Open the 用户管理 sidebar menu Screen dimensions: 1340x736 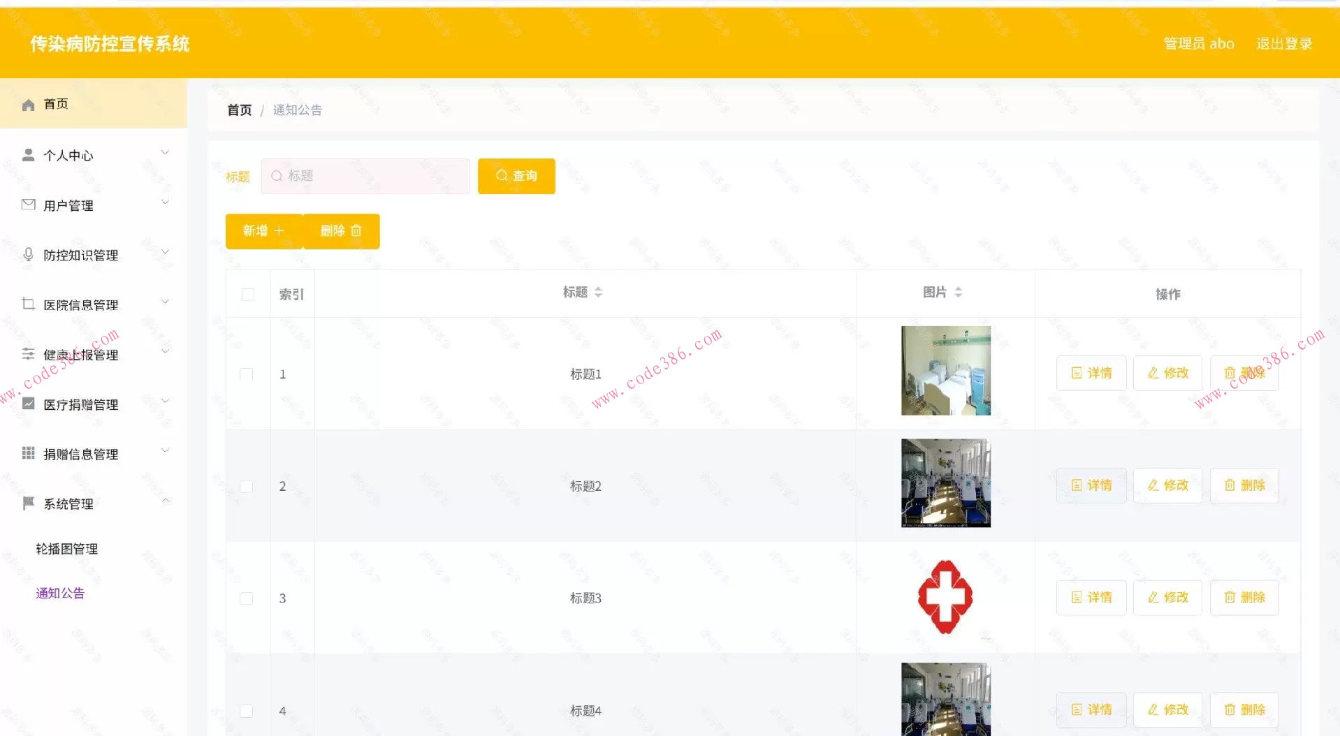(94, 205)
